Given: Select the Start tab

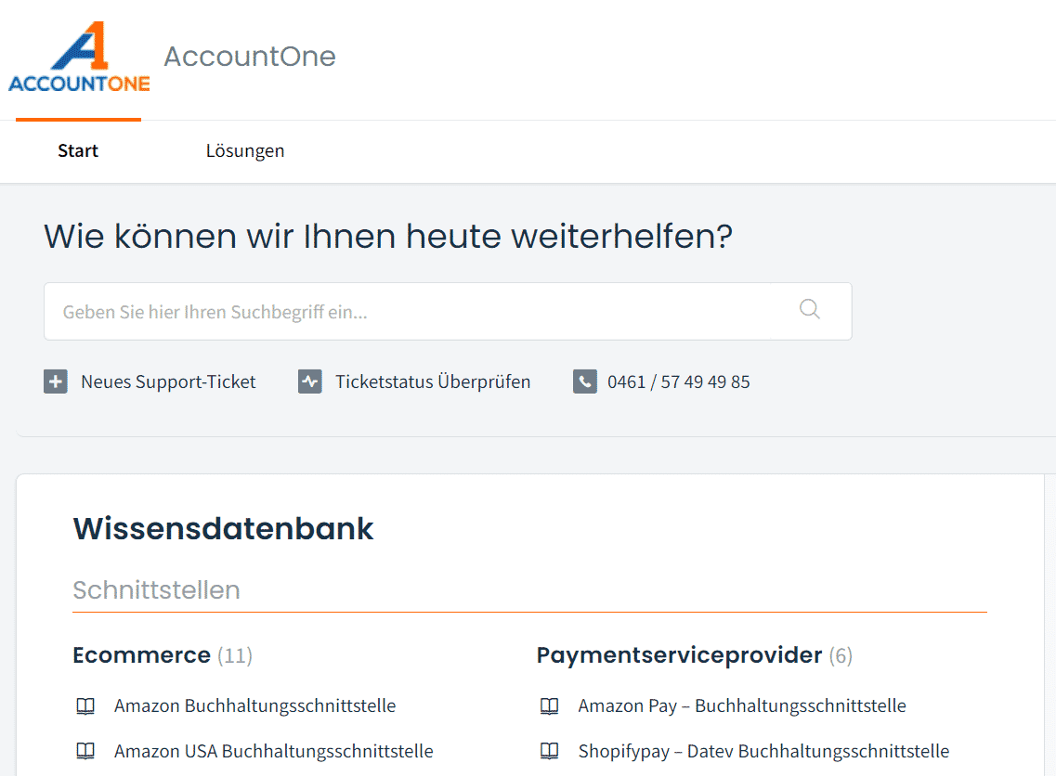Looking at the screenshot, I should (78, 150).
